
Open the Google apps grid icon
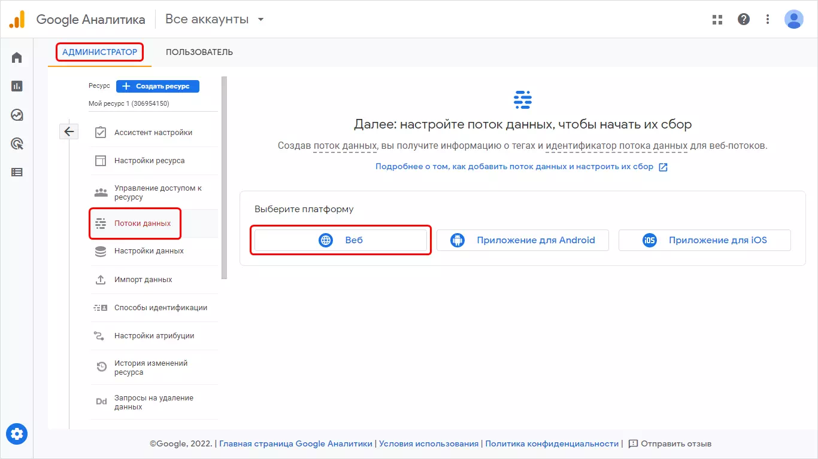pyautogui.click(x=717, y=19)
